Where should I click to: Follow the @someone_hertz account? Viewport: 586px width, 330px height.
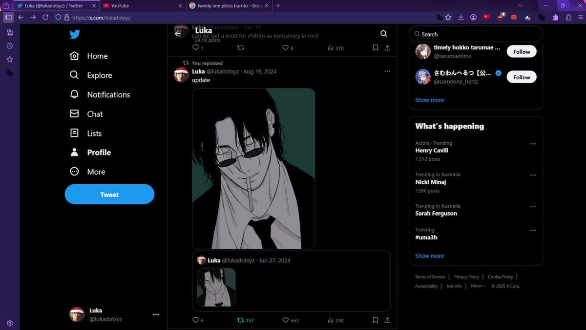click(522, 77)
